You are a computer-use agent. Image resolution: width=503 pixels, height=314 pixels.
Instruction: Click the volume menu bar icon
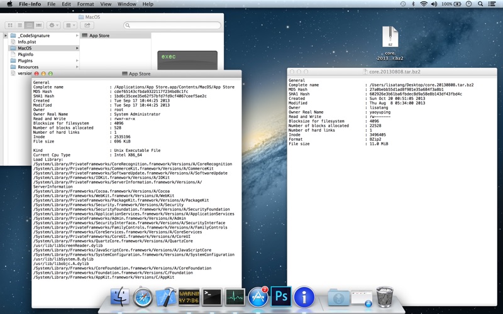pyautogui.click(x=434, y=4)
